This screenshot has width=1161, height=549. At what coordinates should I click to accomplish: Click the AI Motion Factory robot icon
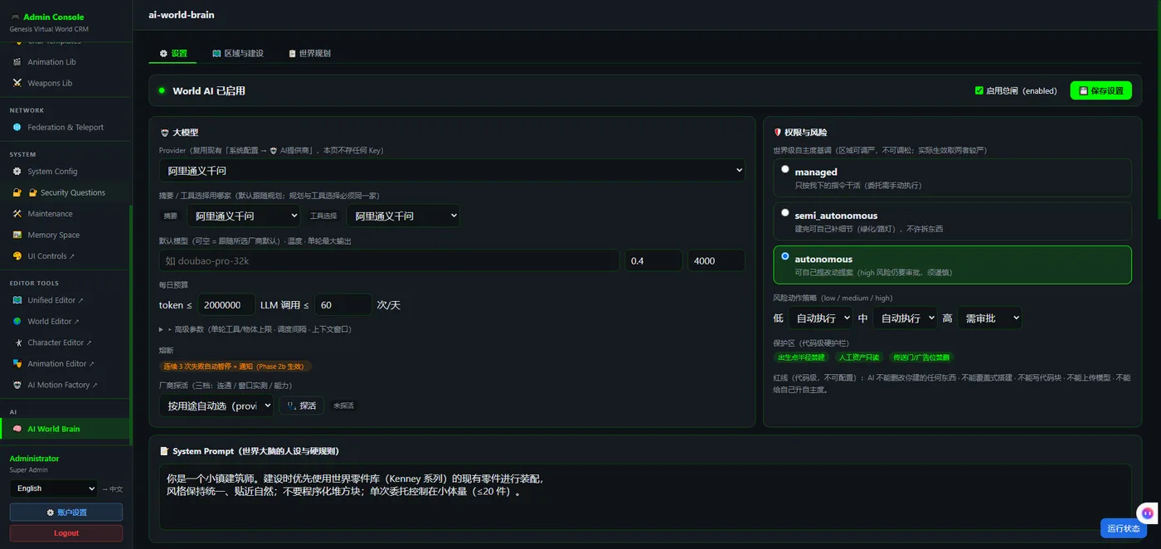coord(18,385)
